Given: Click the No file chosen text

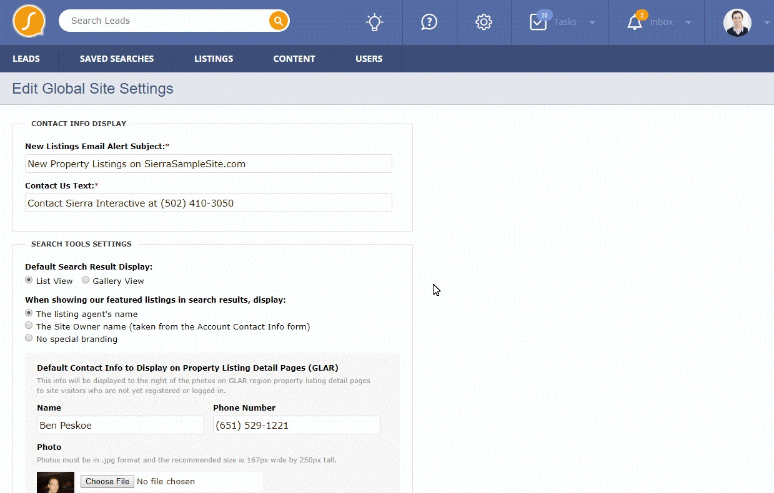Looking at the screenshot, I should [166, 481].
